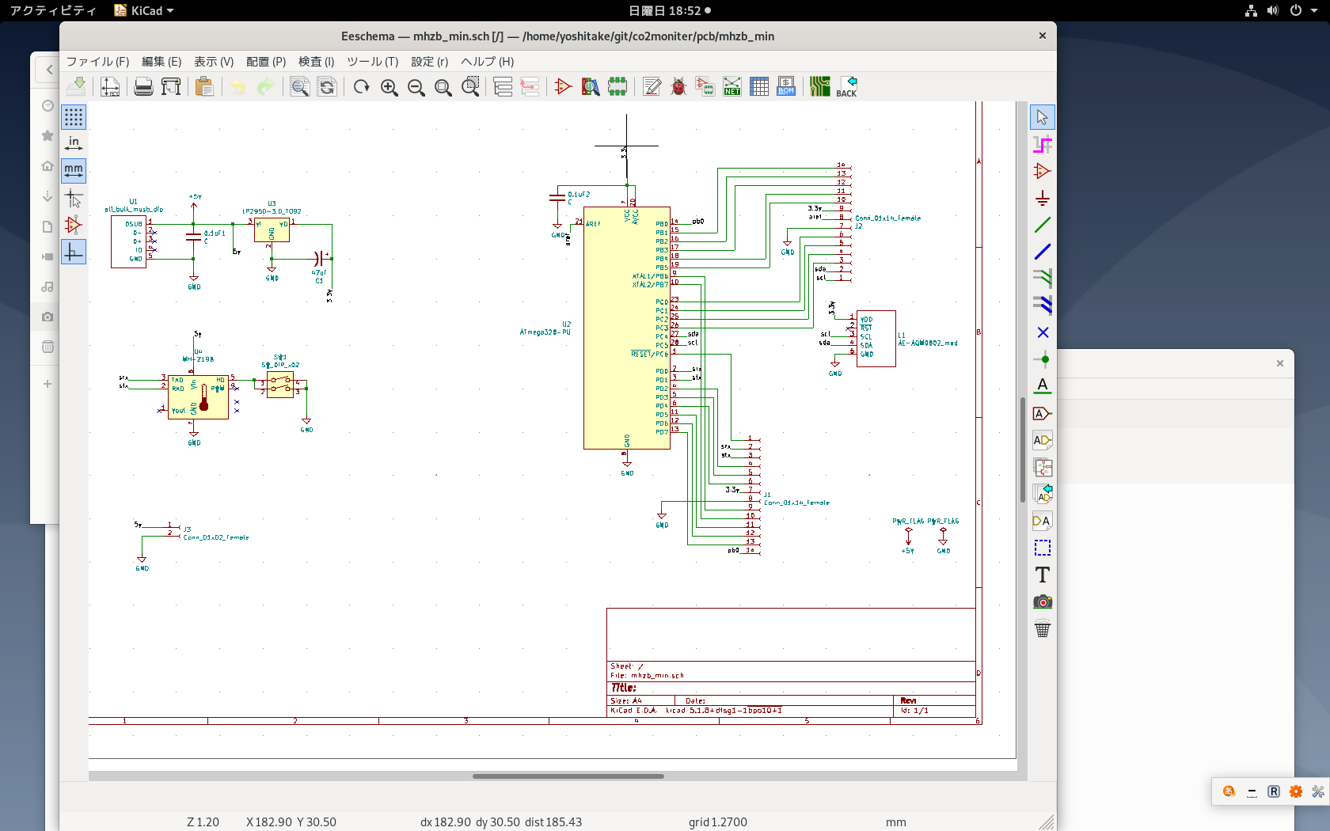Open the ツール (T) menu
Screen dimensions: 1330x831
coord(372,62)
